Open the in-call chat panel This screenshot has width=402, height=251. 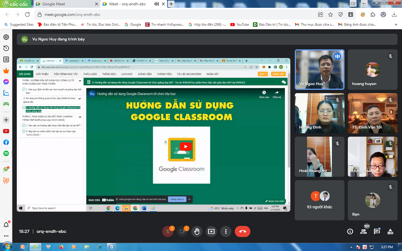[x=377, y=231]
